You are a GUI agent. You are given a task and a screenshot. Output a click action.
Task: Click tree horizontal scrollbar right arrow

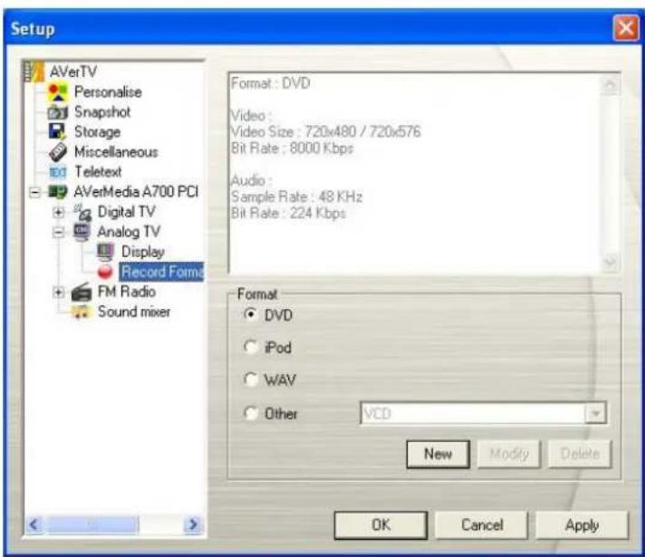click(193, 524)
